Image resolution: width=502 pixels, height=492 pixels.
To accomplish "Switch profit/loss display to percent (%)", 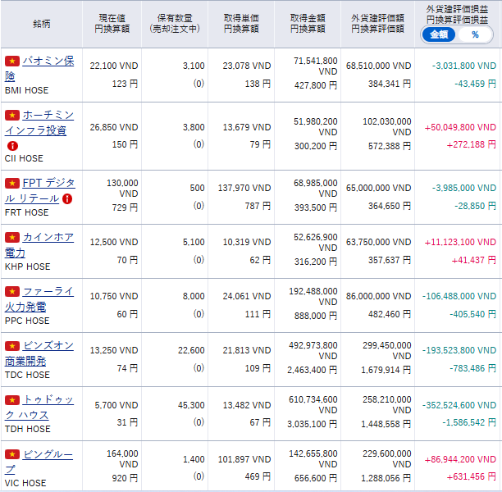I will click(x=474, y=34).
